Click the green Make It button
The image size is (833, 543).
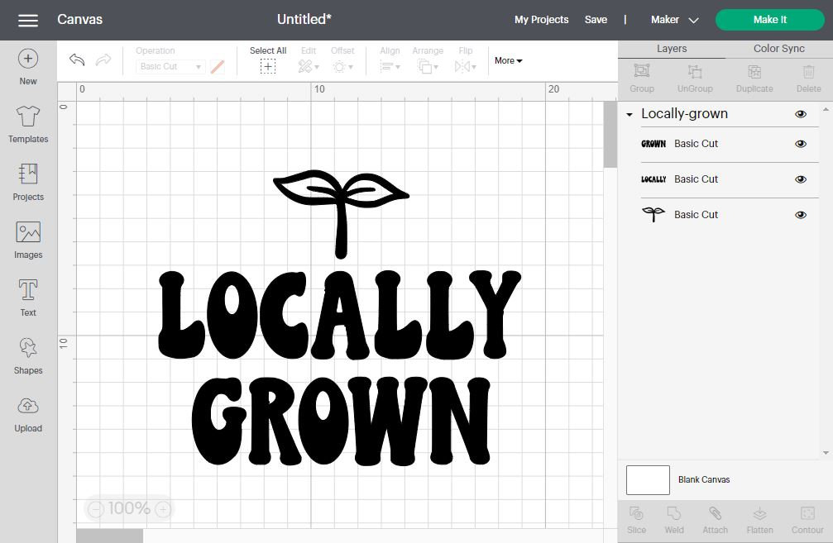click(768, 19)
